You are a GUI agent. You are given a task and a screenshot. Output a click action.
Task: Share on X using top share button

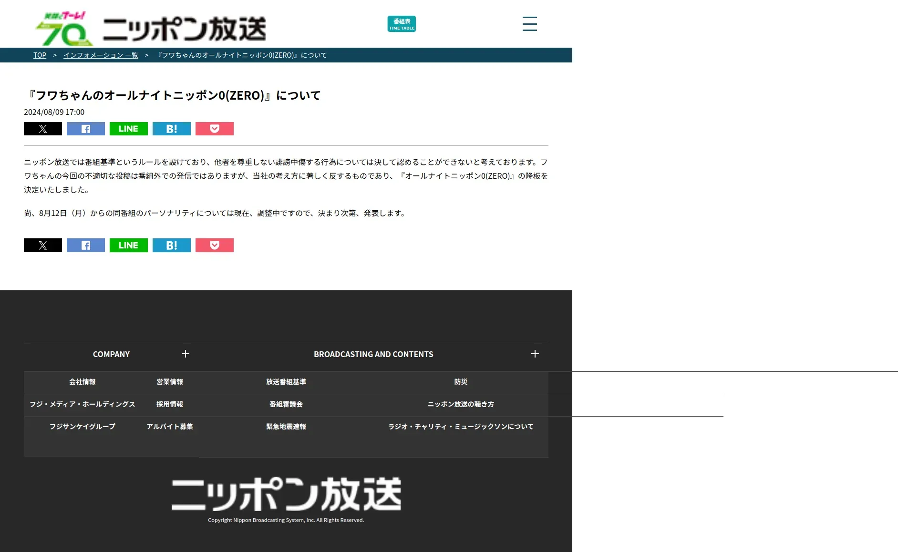[x=43, y=129]
